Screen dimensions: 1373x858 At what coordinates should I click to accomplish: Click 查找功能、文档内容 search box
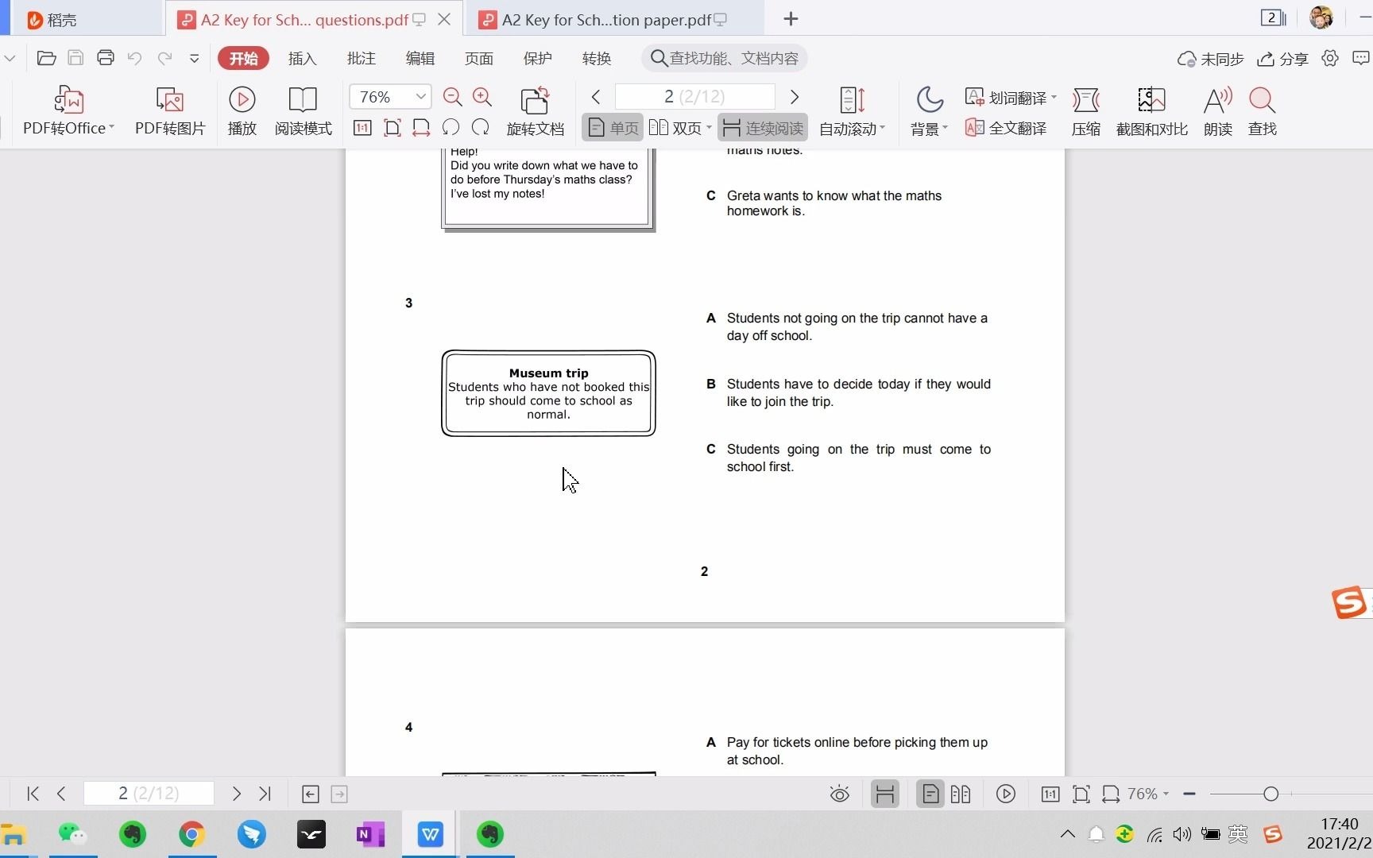(725, 58)
